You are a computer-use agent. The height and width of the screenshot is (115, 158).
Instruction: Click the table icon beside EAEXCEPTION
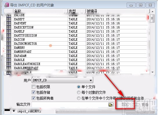click(9, 27)
